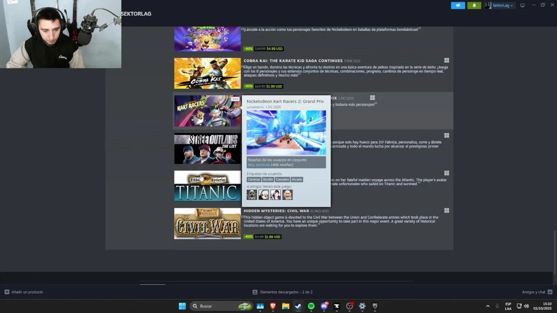Click Cobra Kai $1.99 USD price tag
The height and width of the screenshot is (313, 557).
[x=274, y=86]
